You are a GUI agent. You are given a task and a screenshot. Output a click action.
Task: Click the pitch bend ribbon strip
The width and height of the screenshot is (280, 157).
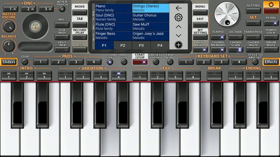(x=35, y=47)
